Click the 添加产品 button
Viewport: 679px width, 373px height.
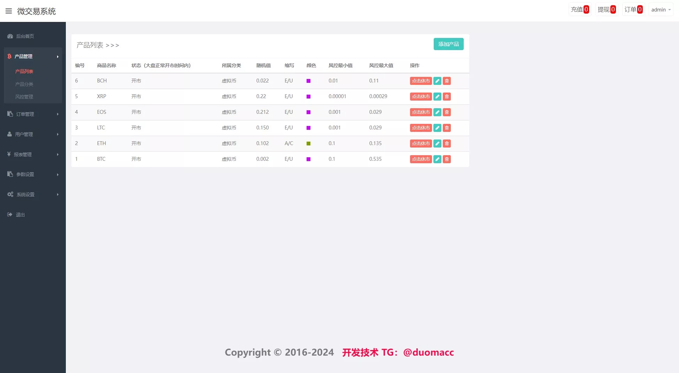[x=448, y=44]
